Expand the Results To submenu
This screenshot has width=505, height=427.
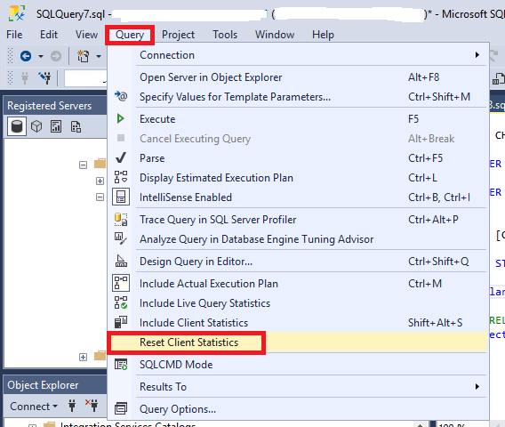(x=298, y=387)
